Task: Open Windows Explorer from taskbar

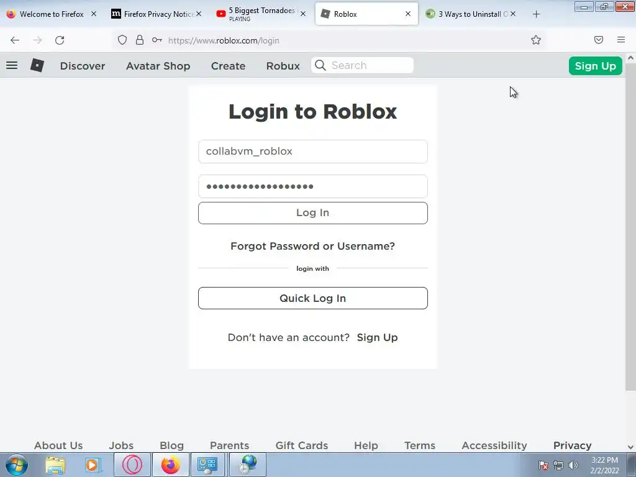Action: pyautogui.click(x=55, y=465)
